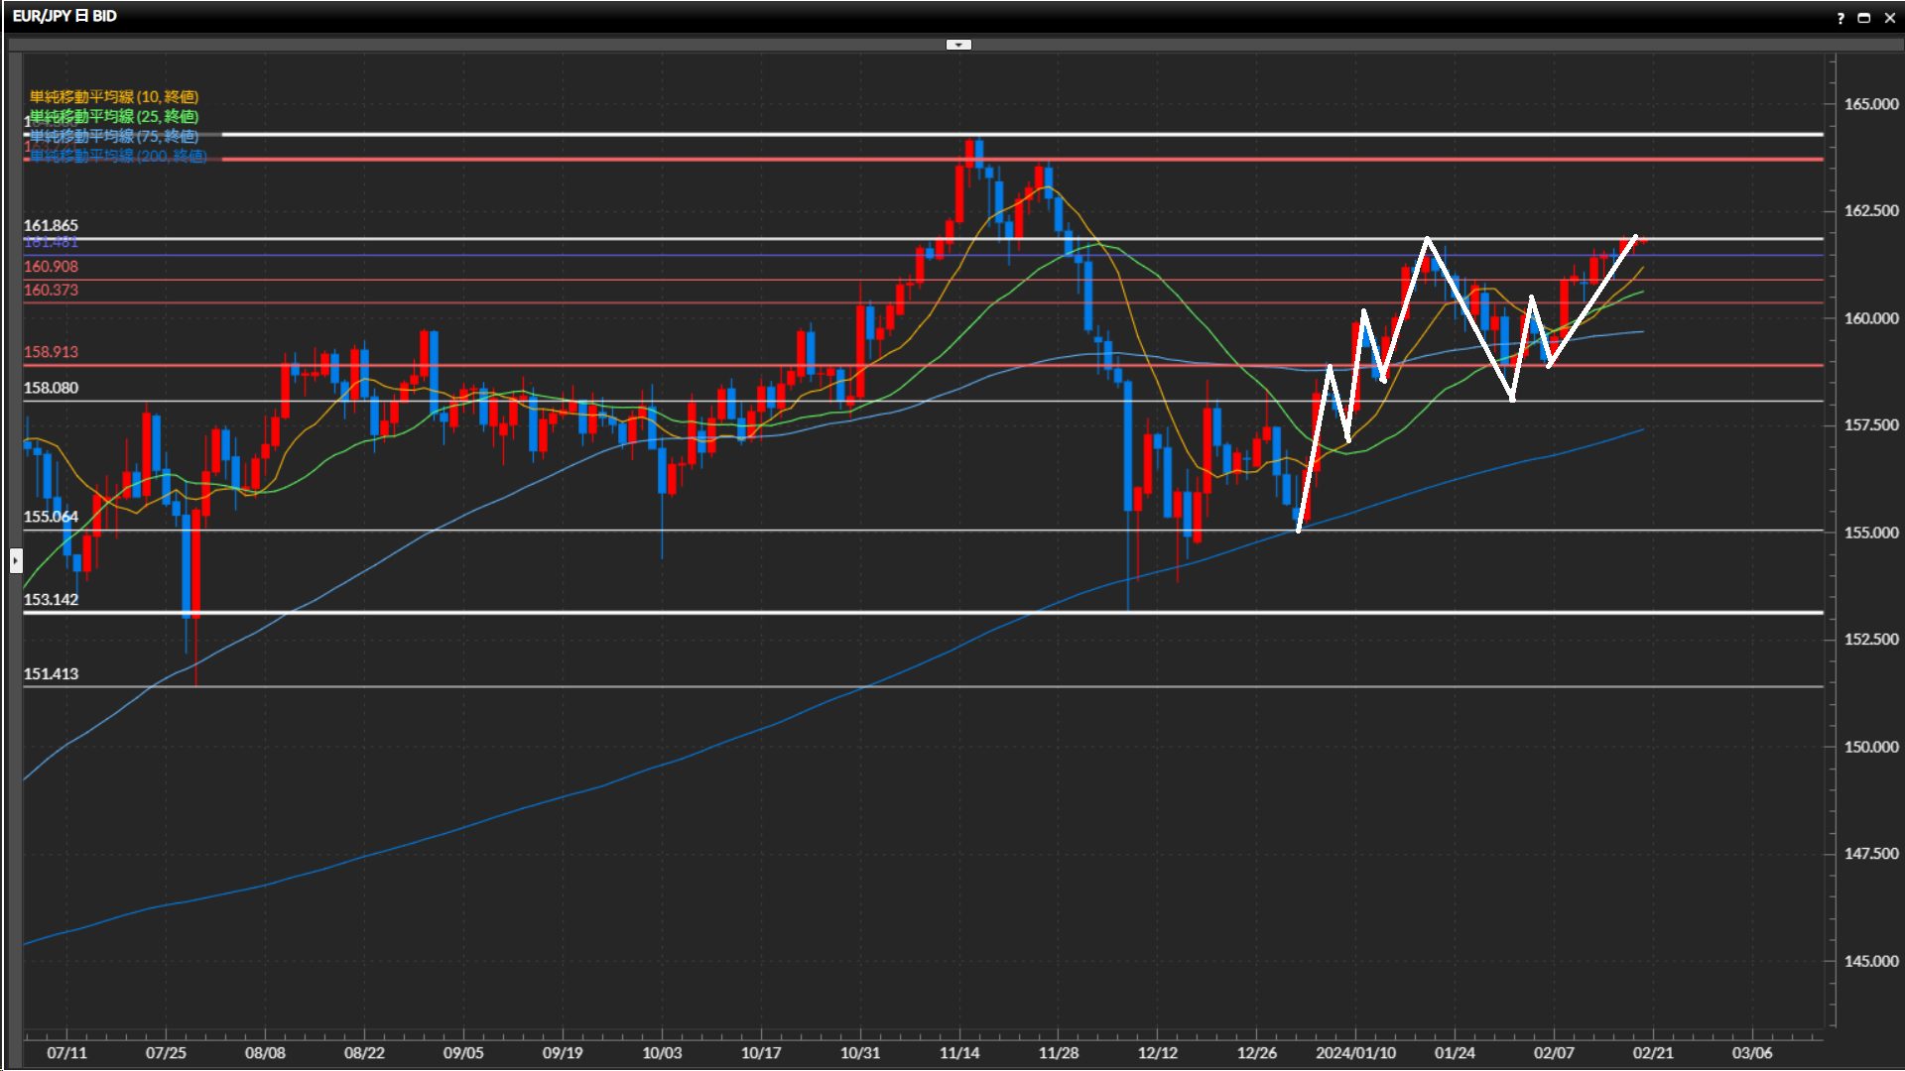Click the 160.373 horizontal line label
Viewport: 1905px width, 1071px height.
[x=51, y=291]
